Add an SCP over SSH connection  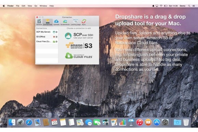click(79, 36)
